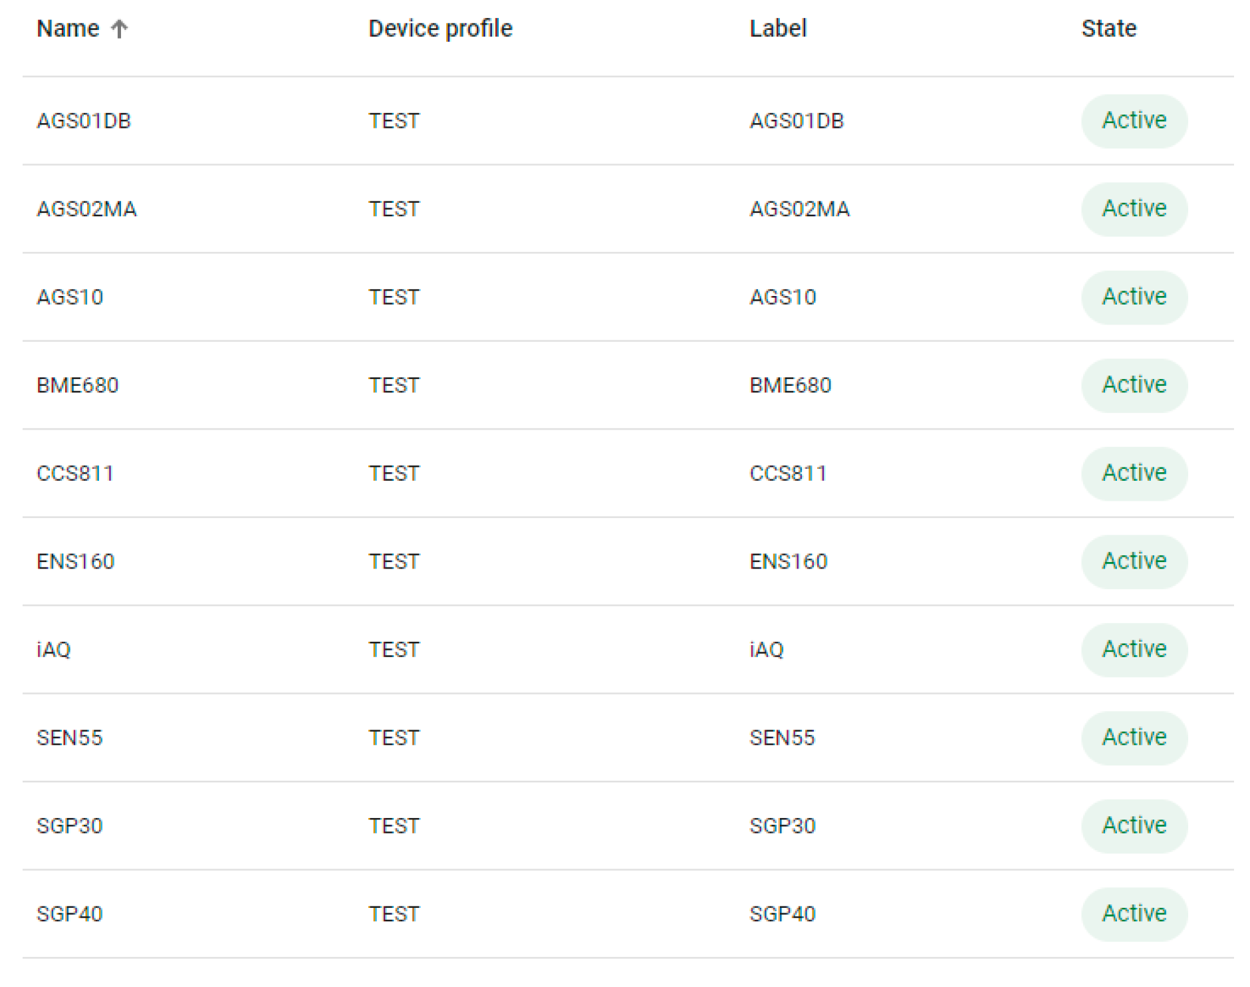Click the Name sort ascending arrow icon

tap(119, 29)
